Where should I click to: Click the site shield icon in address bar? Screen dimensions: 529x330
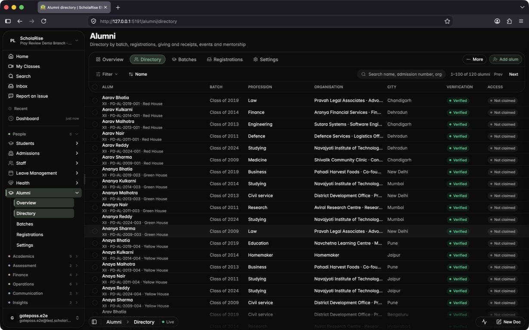click(93, 21)
